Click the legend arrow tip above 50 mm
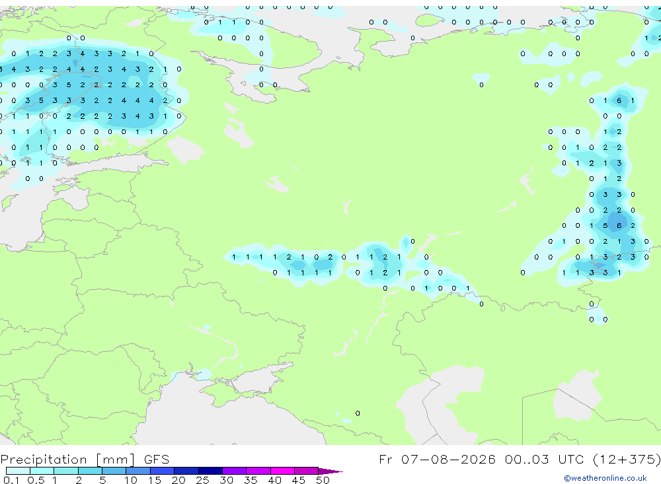Image resolution: width=661 pixels, height=484 pixels. (330, 471)
